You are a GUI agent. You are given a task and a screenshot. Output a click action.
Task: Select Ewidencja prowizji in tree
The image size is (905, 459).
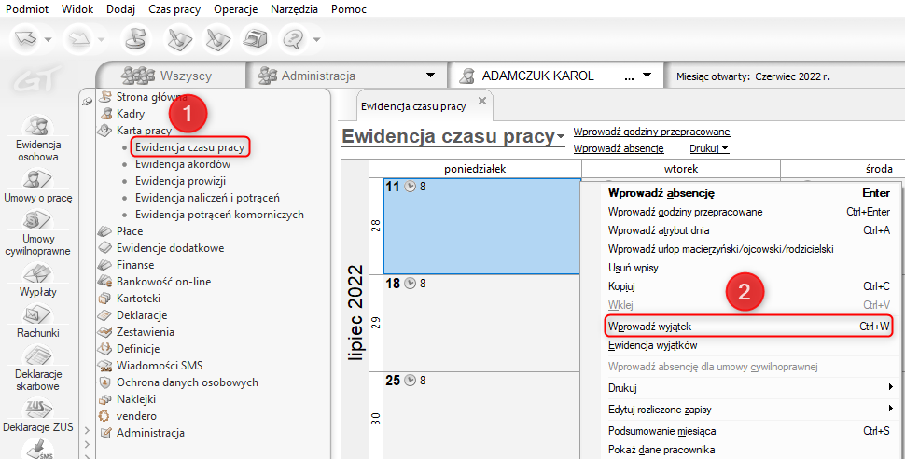(x=181, y=181)
